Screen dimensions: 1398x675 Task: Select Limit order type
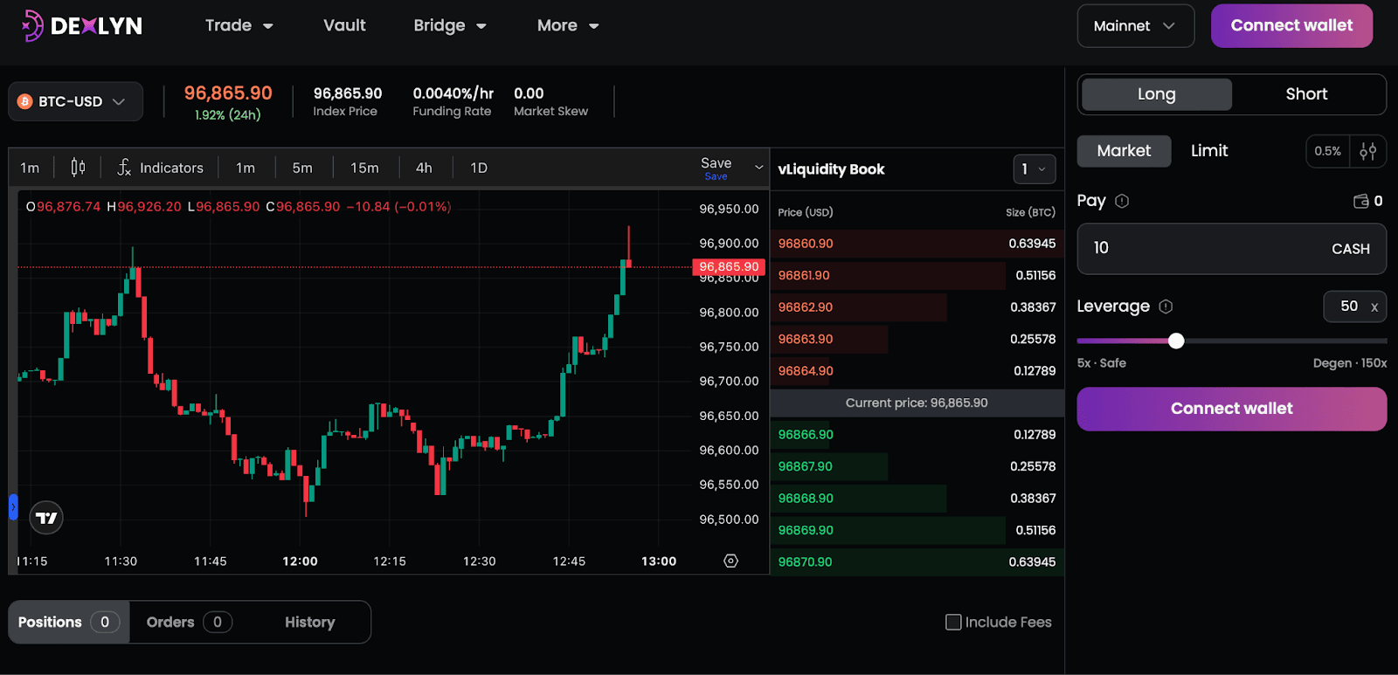coord(1208,151)
